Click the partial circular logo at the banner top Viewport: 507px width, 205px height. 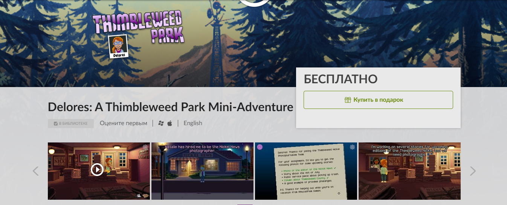(x=255, y=3)
